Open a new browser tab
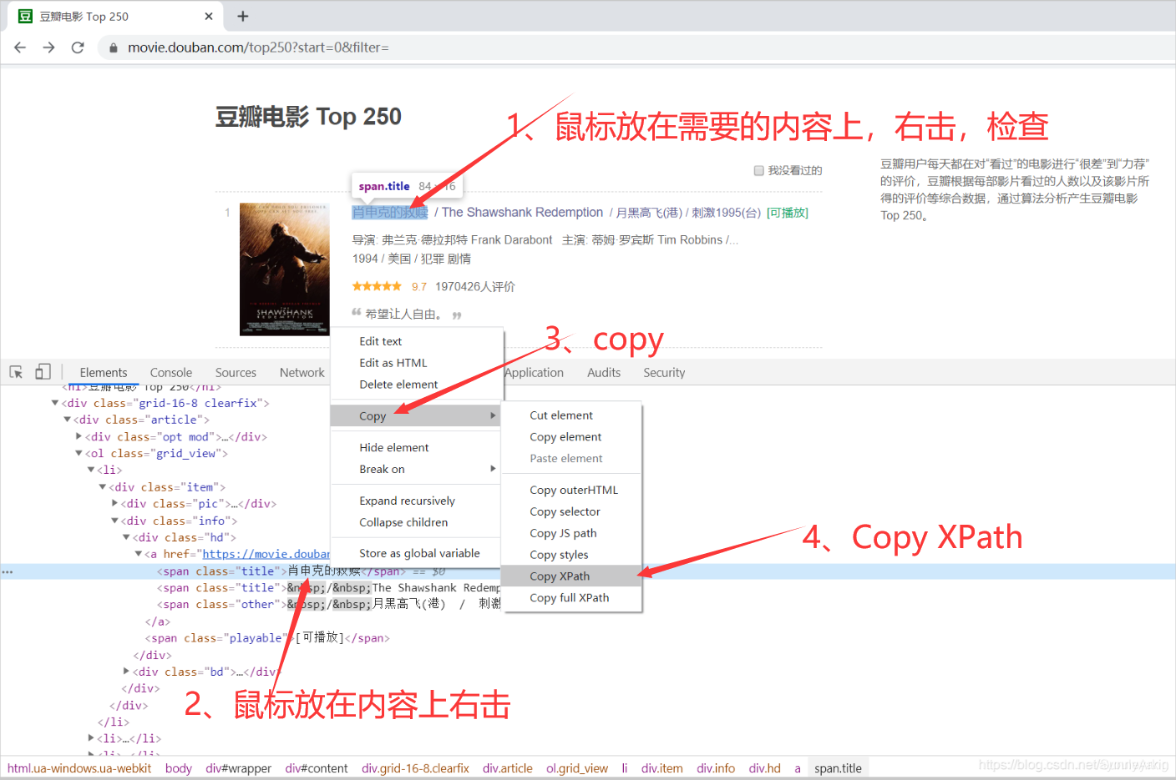The width and height of the screenshot is (1176, 780). click(243, 16)
